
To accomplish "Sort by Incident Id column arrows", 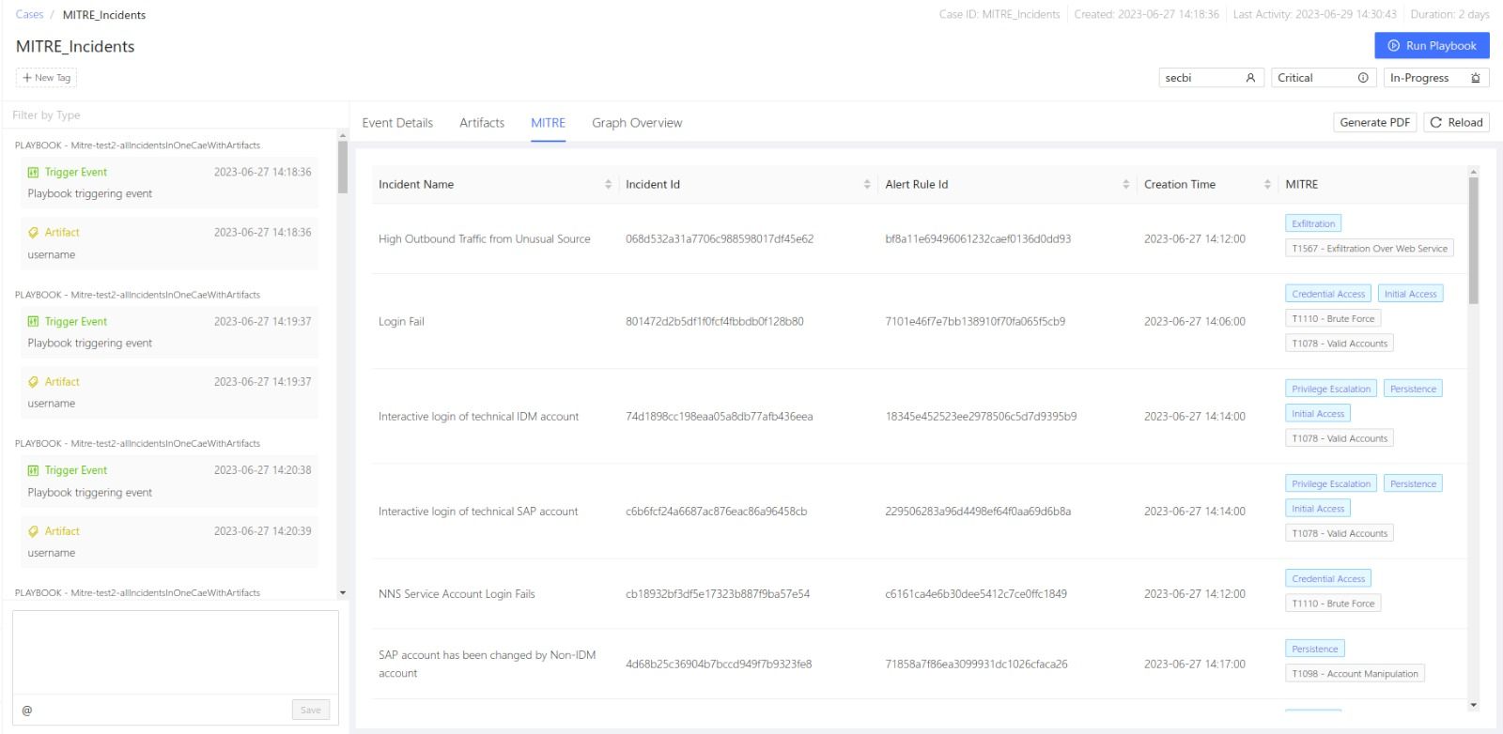I will [867, 185].
